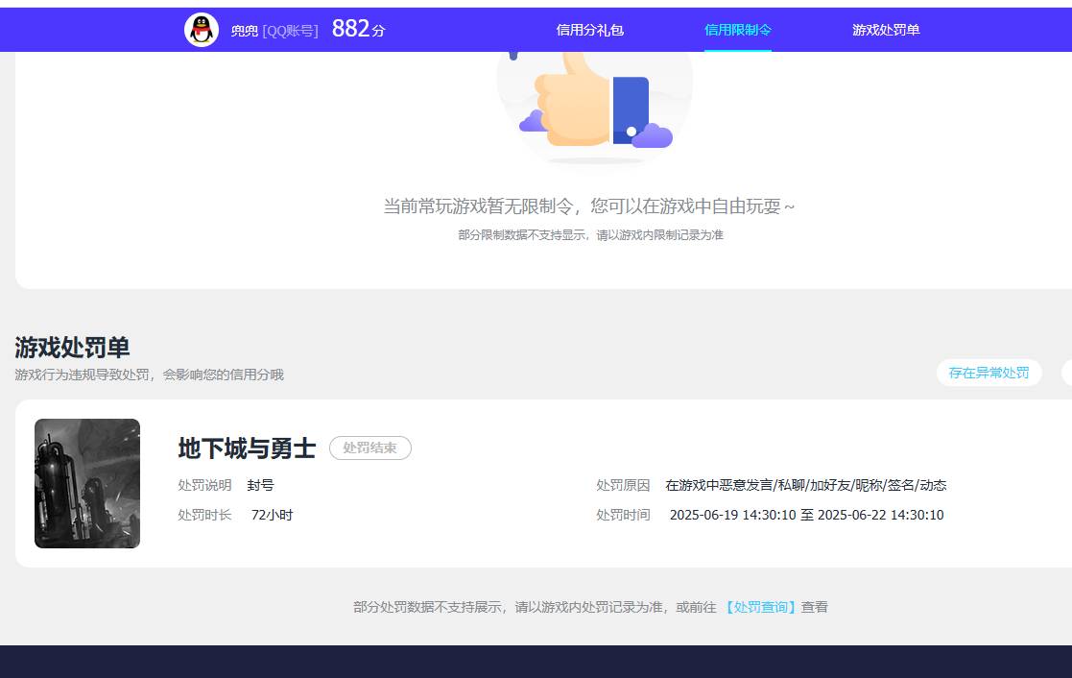Screen dimensions: 1072x678
Task: Select the 地下城与勇士 game title
Action: pos(247,448)
